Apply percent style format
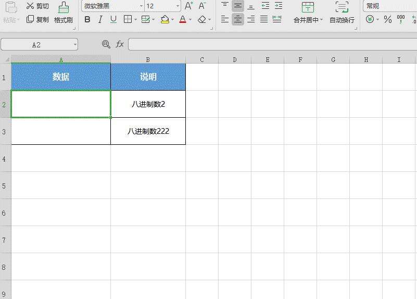Screen dimensions: 417x299 tap(387, 19)
